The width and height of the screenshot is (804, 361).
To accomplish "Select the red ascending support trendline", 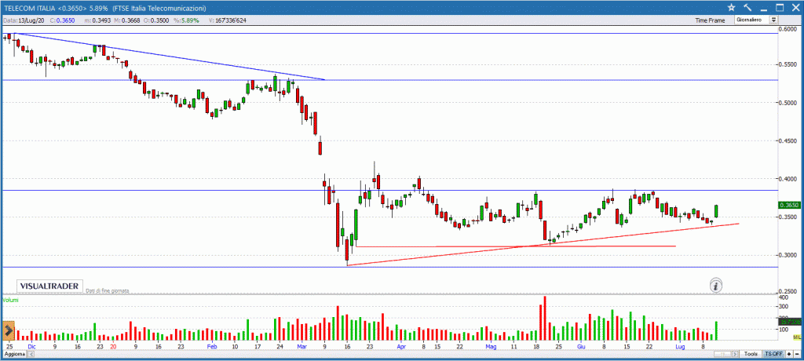I will coord(543,245).
